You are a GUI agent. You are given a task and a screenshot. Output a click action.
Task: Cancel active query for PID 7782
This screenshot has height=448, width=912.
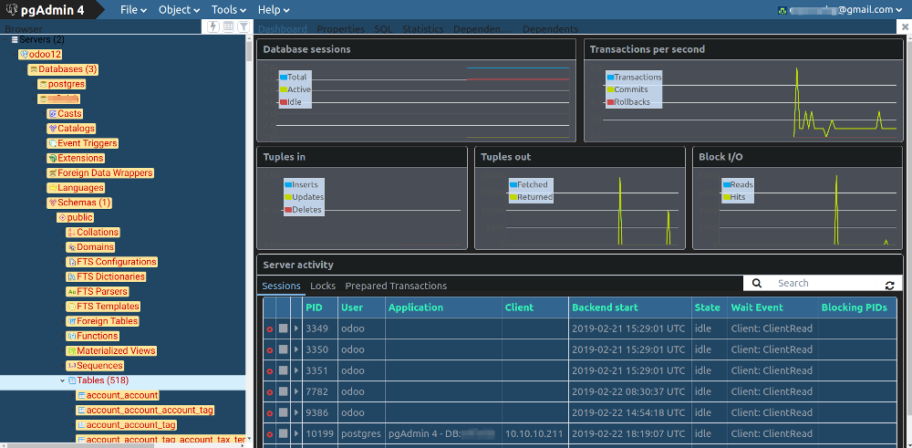283,391
